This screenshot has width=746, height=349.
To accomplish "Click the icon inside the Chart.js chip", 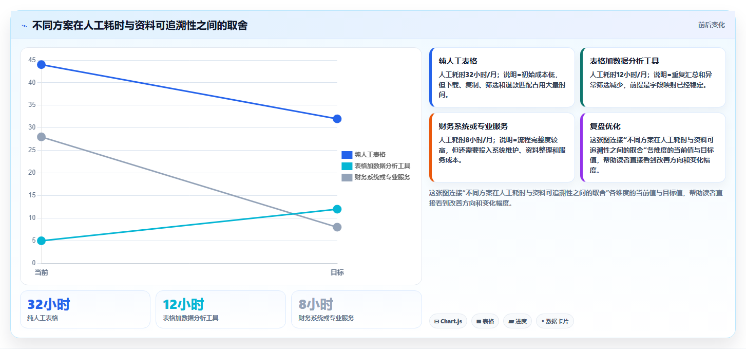I will coord(436,322).
